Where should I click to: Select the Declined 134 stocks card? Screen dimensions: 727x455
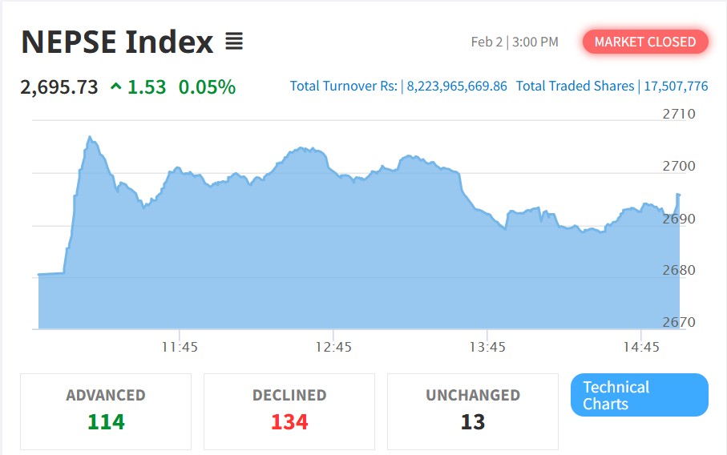click(289, 411)
